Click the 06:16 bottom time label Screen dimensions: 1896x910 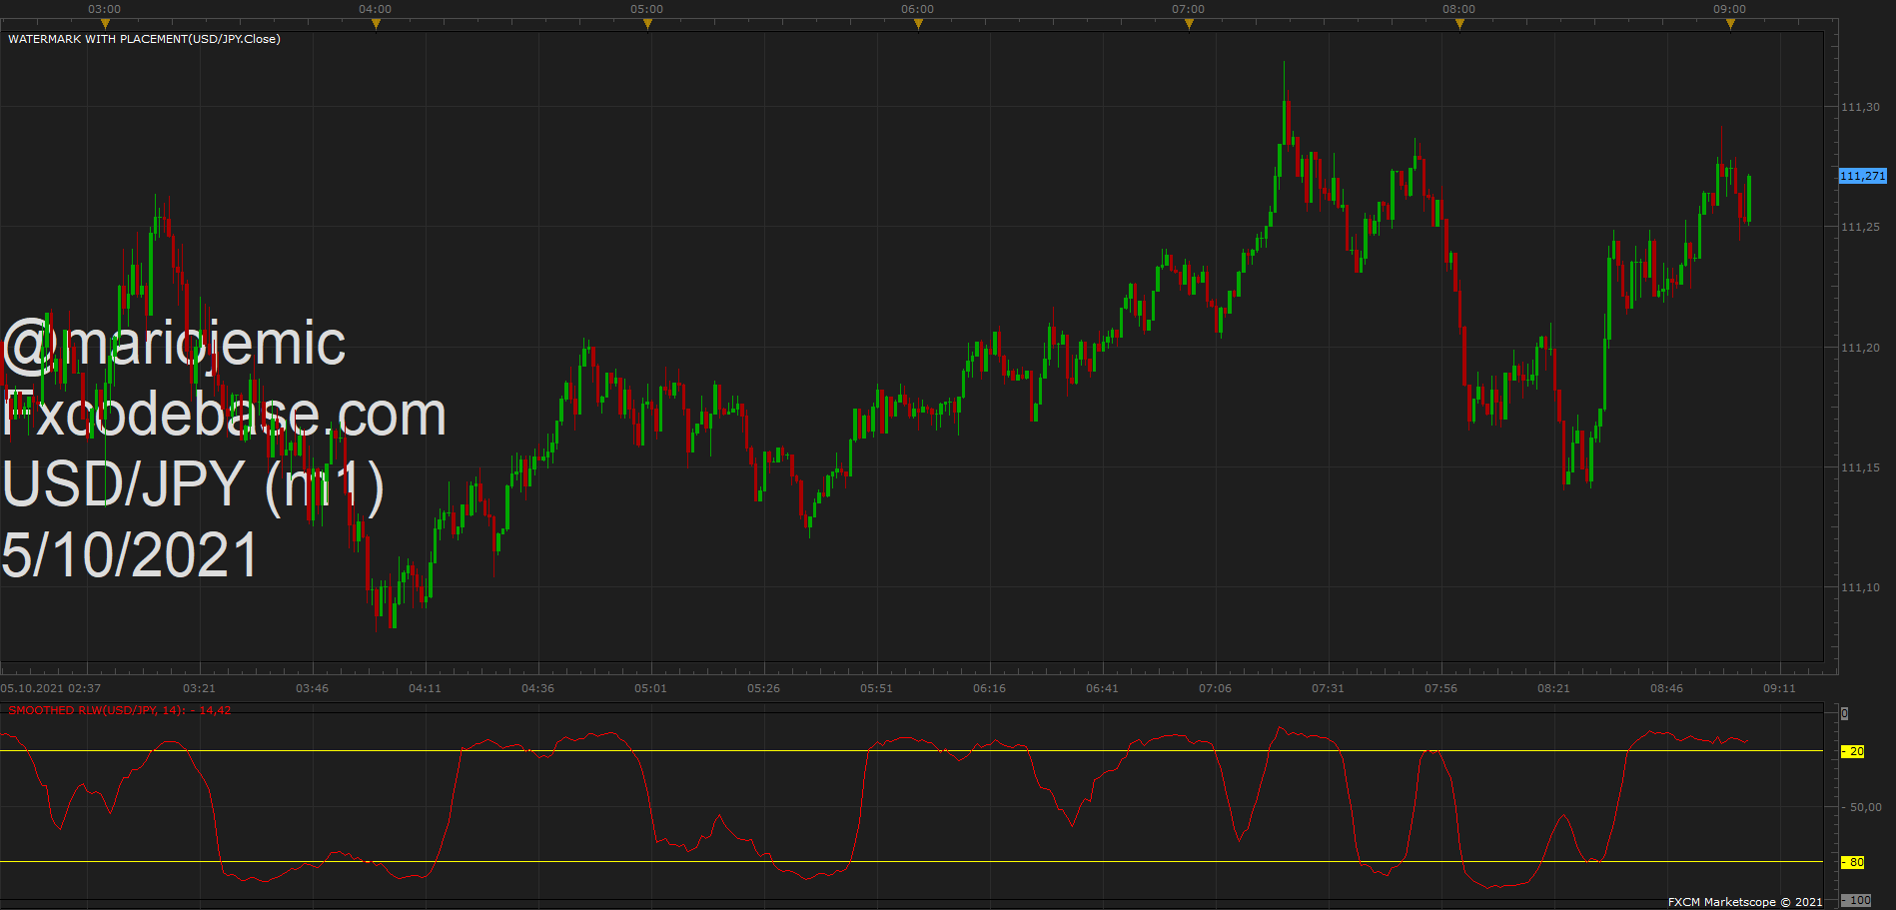click(989, 688)
